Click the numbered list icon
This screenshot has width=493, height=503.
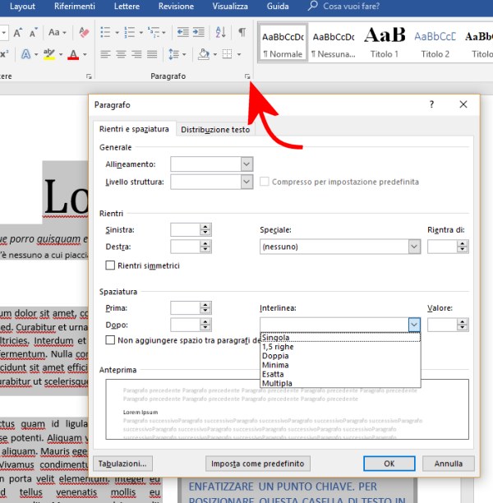pyautogui.click(x=128, y=33)
